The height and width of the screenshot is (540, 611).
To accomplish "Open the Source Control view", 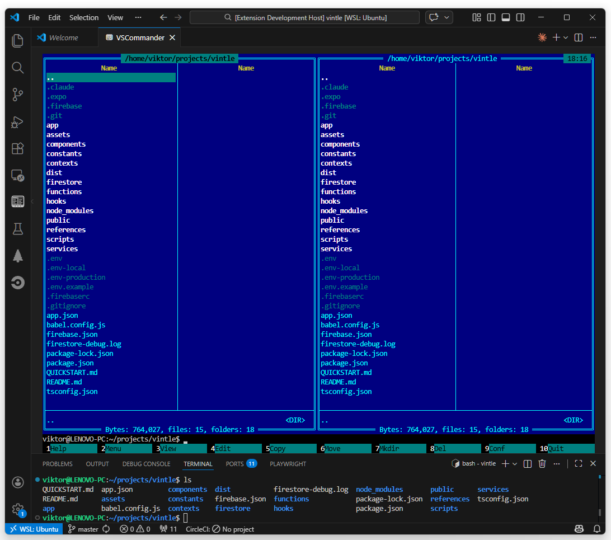I will 17,94.
